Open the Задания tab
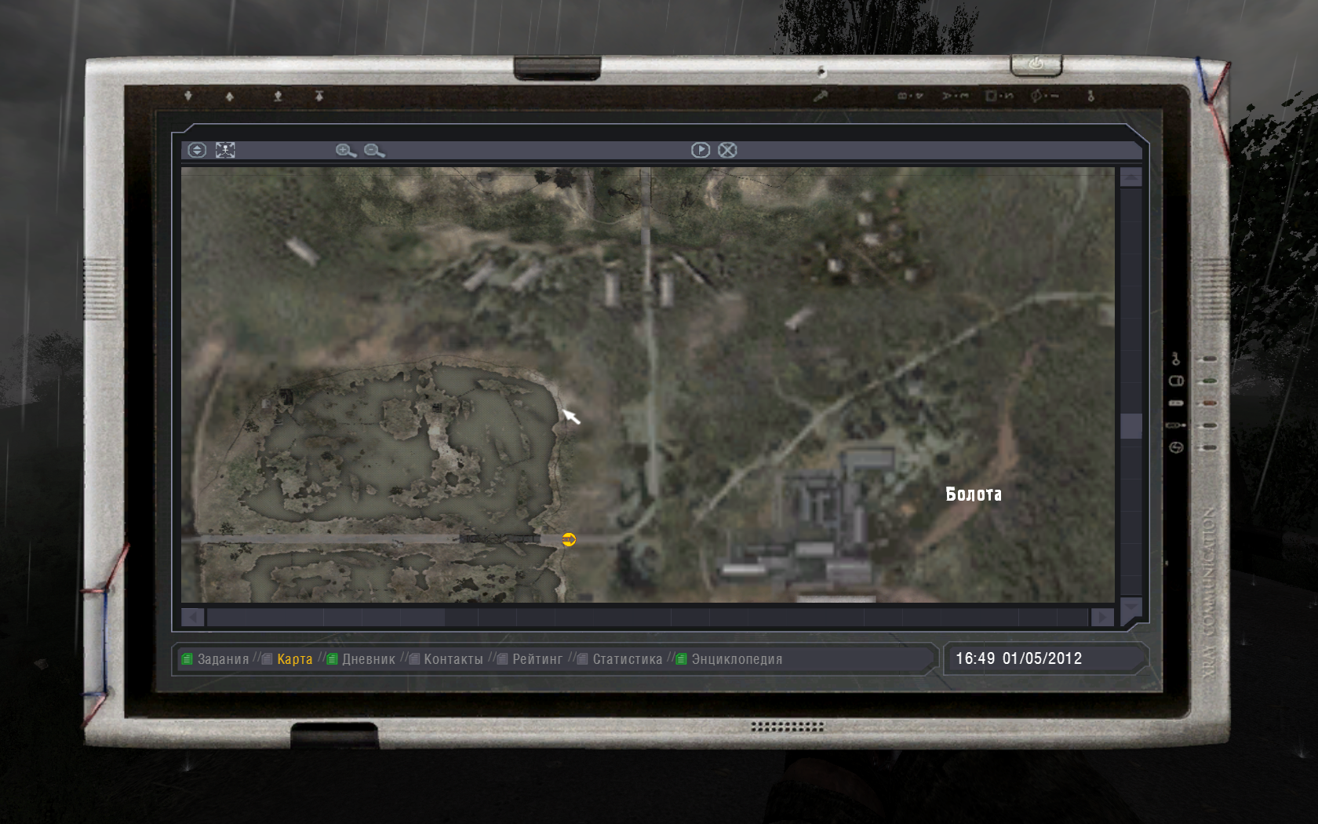Screen dimensions: 1318x824 [223, 659]
